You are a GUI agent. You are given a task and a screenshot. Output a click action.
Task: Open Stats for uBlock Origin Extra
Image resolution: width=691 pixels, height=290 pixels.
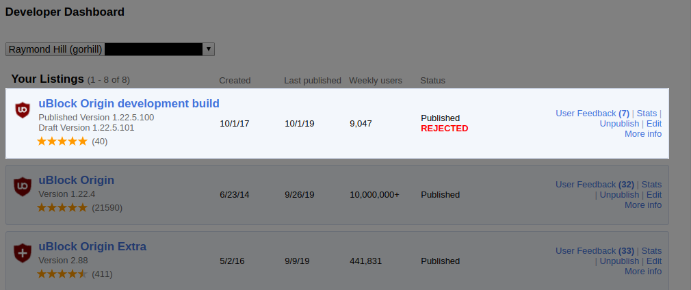point(651,251)
